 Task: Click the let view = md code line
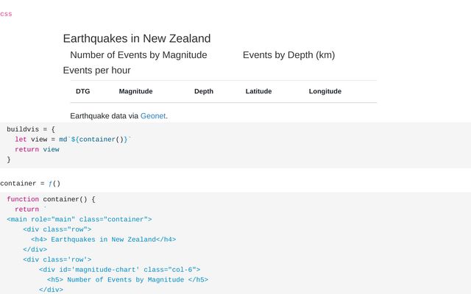pos(73,139)
